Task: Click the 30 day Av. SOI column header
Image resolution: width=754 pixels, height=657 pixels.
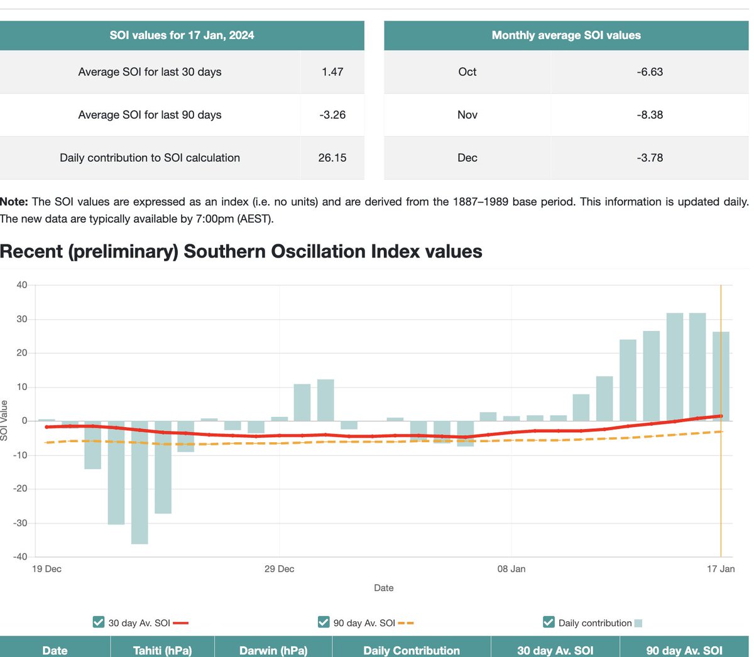Action: coord(555,647)
